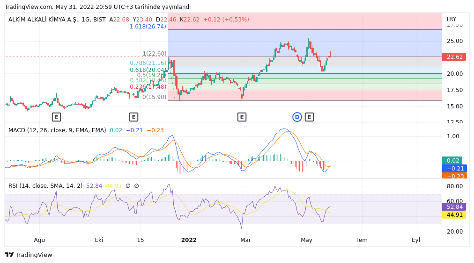This screenshot has height=263, width=474.
Task: Click the red 22.62 price axis tag
Action: [454, 57]
